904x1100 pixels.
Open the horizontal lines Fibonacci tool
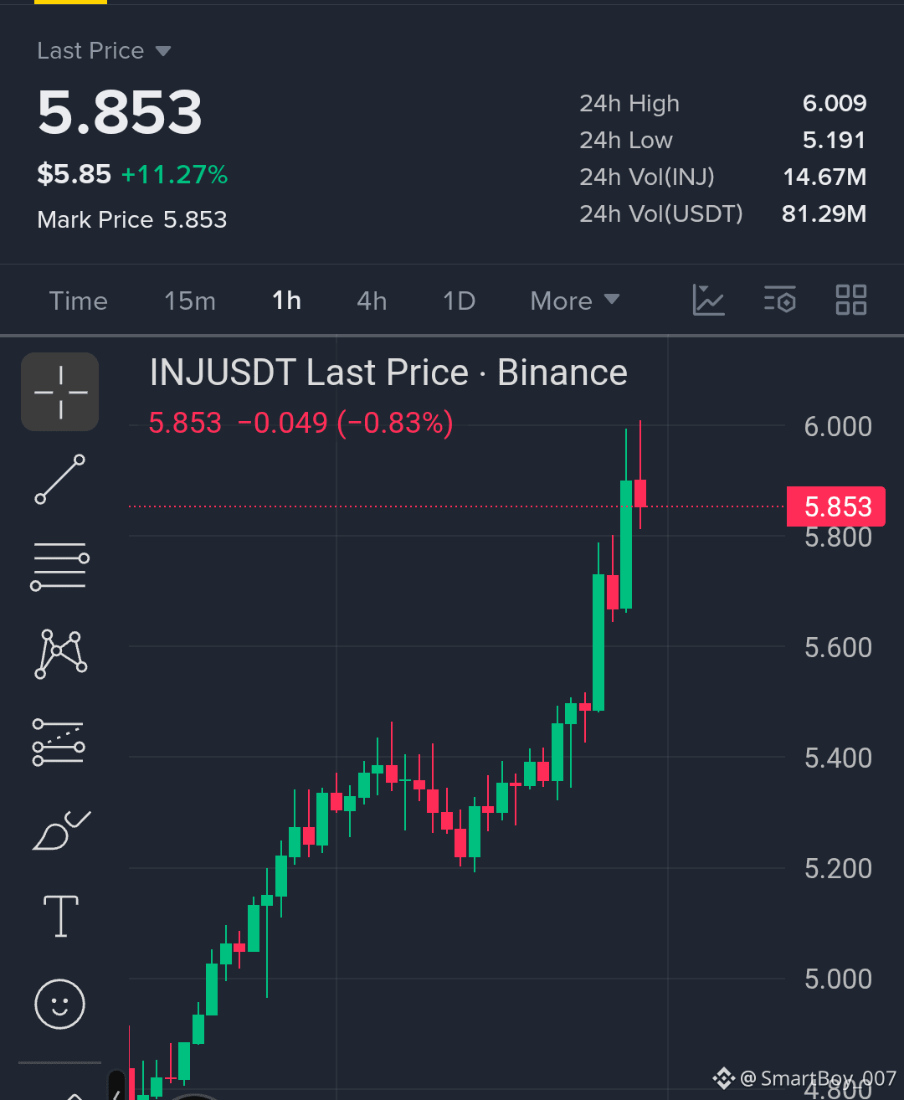point(59,567)
